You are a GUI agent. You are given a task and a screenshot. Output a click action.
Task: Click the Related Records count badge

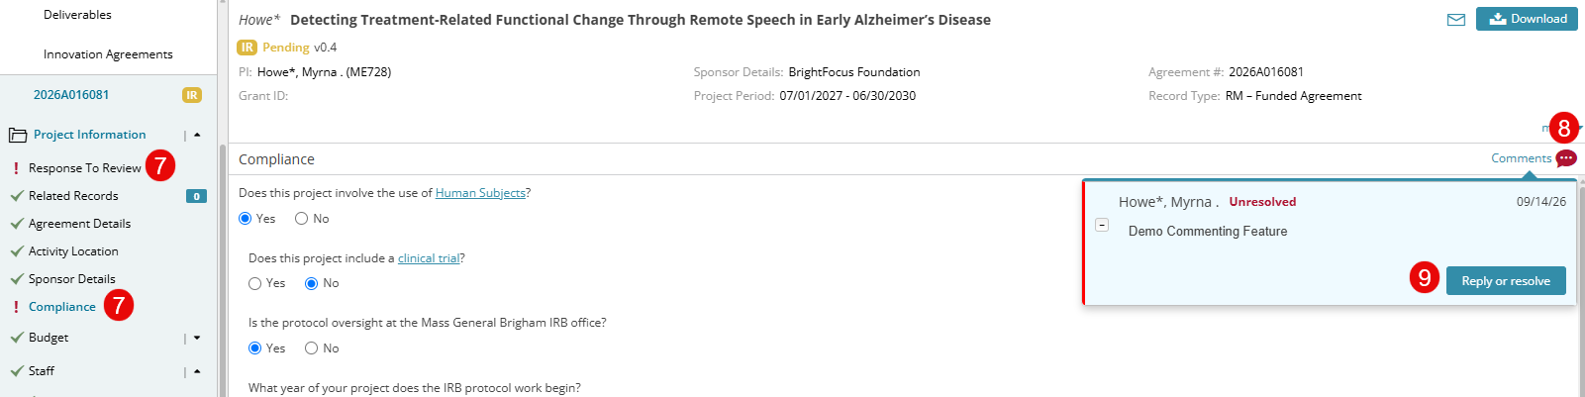click(196, 196)
